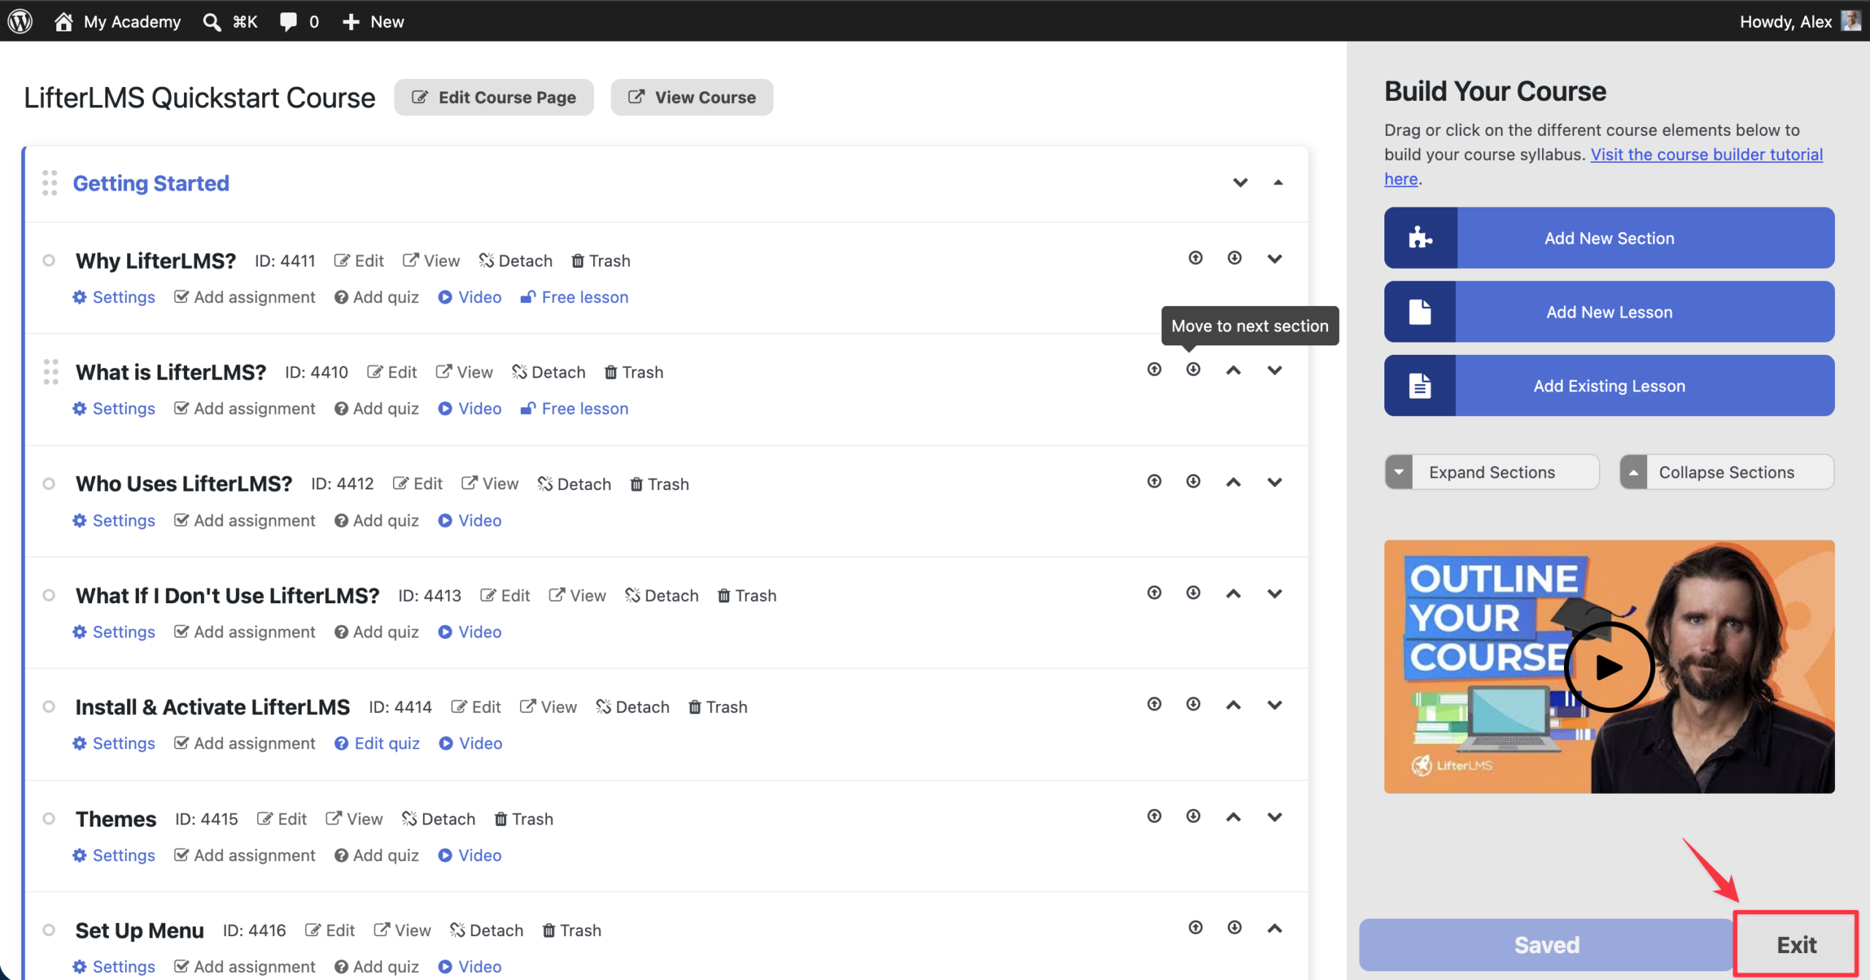Grab the Getting Started section drag handle
This screenshot has height=980, width=1870.
[x=50, y=183]
